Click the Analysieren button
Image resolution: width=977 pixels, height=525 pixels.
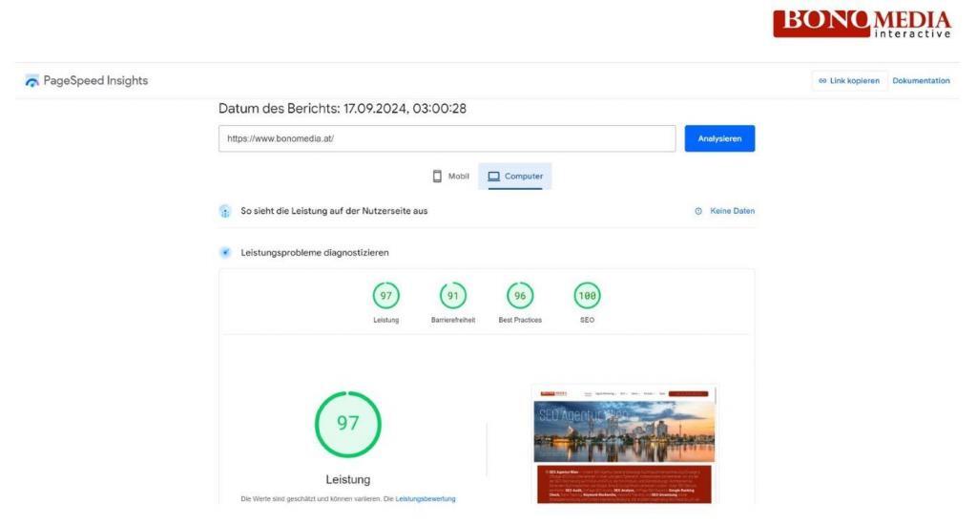[x=719, y=138]
